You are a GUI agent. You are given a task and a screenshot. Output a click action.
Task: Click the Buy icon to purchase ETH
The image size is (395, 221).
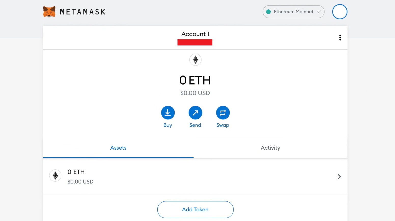coord(168,113)
